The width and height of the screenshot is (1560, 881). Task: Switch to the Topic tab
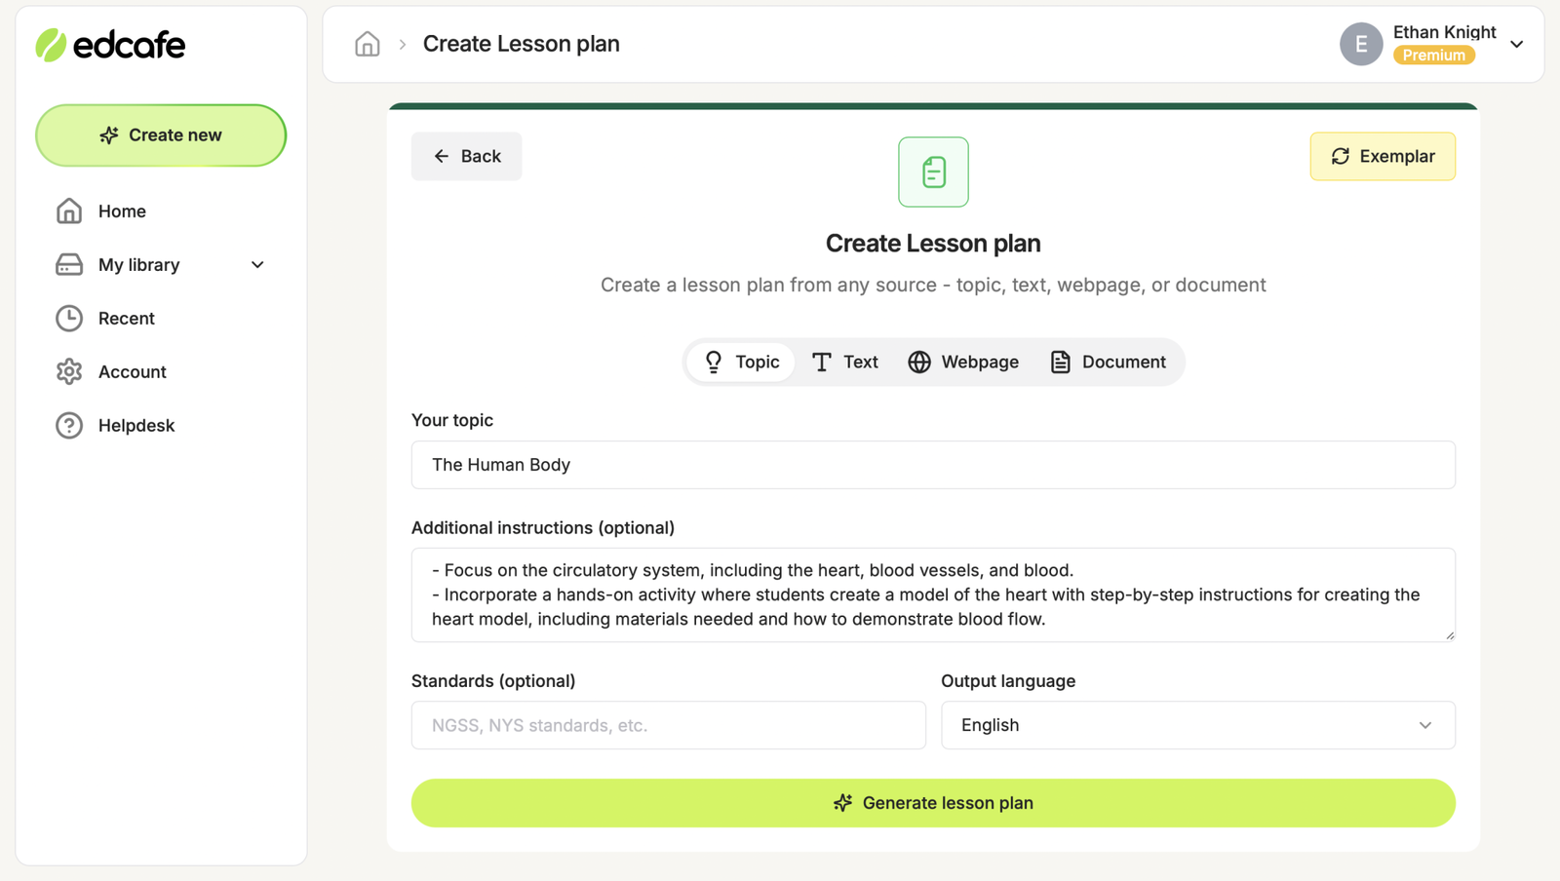tap(740, 362)
